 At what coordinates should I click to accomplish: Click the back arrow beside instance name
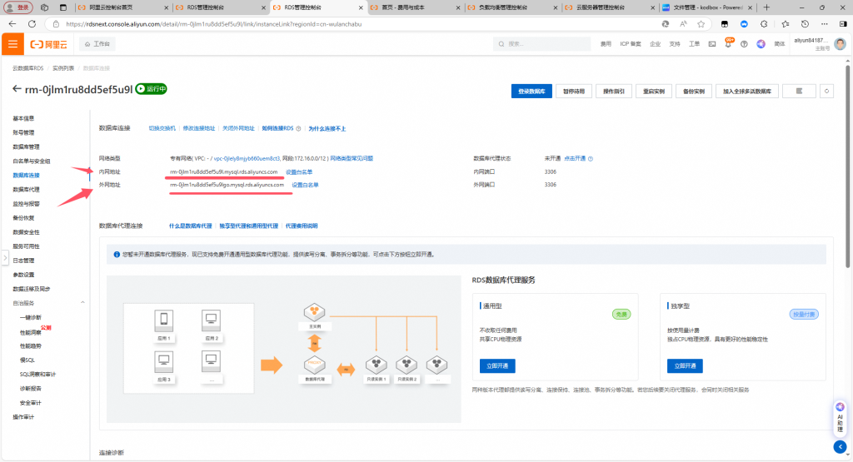[17, 89]
